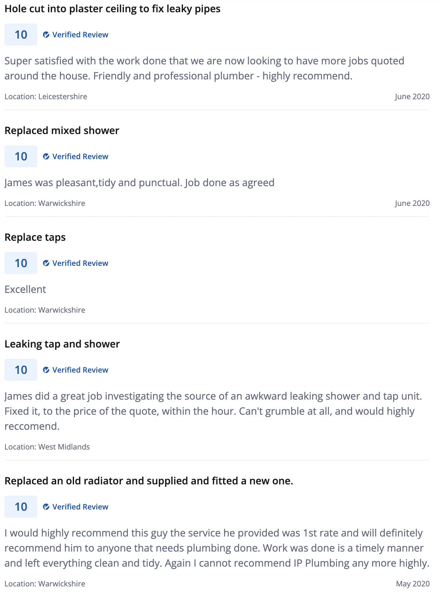
Task: Click the 10 score badge for mixed shower review
Action: 21,156
